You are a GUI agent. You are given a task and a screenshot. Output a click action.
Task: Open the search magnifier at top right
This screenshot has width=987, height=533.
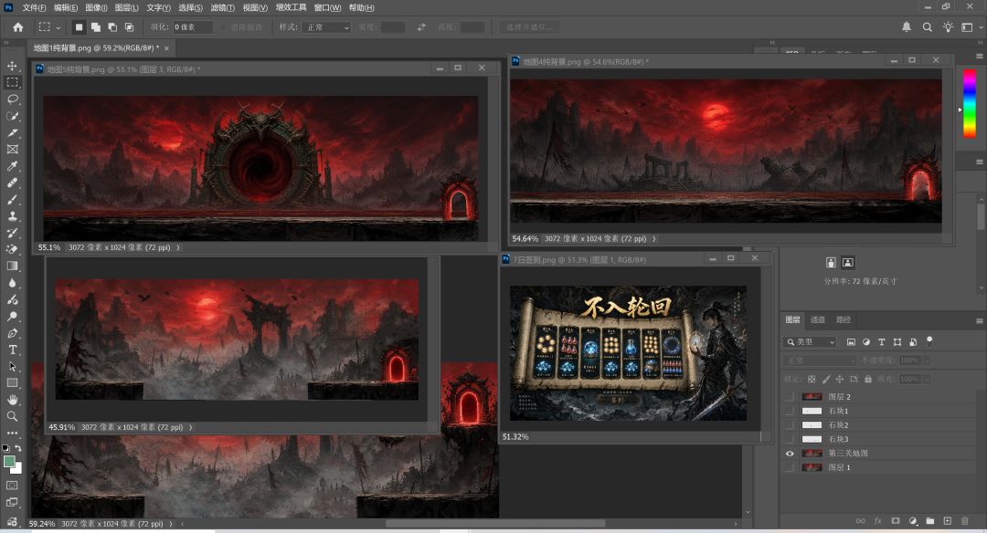tap(928, 27)
